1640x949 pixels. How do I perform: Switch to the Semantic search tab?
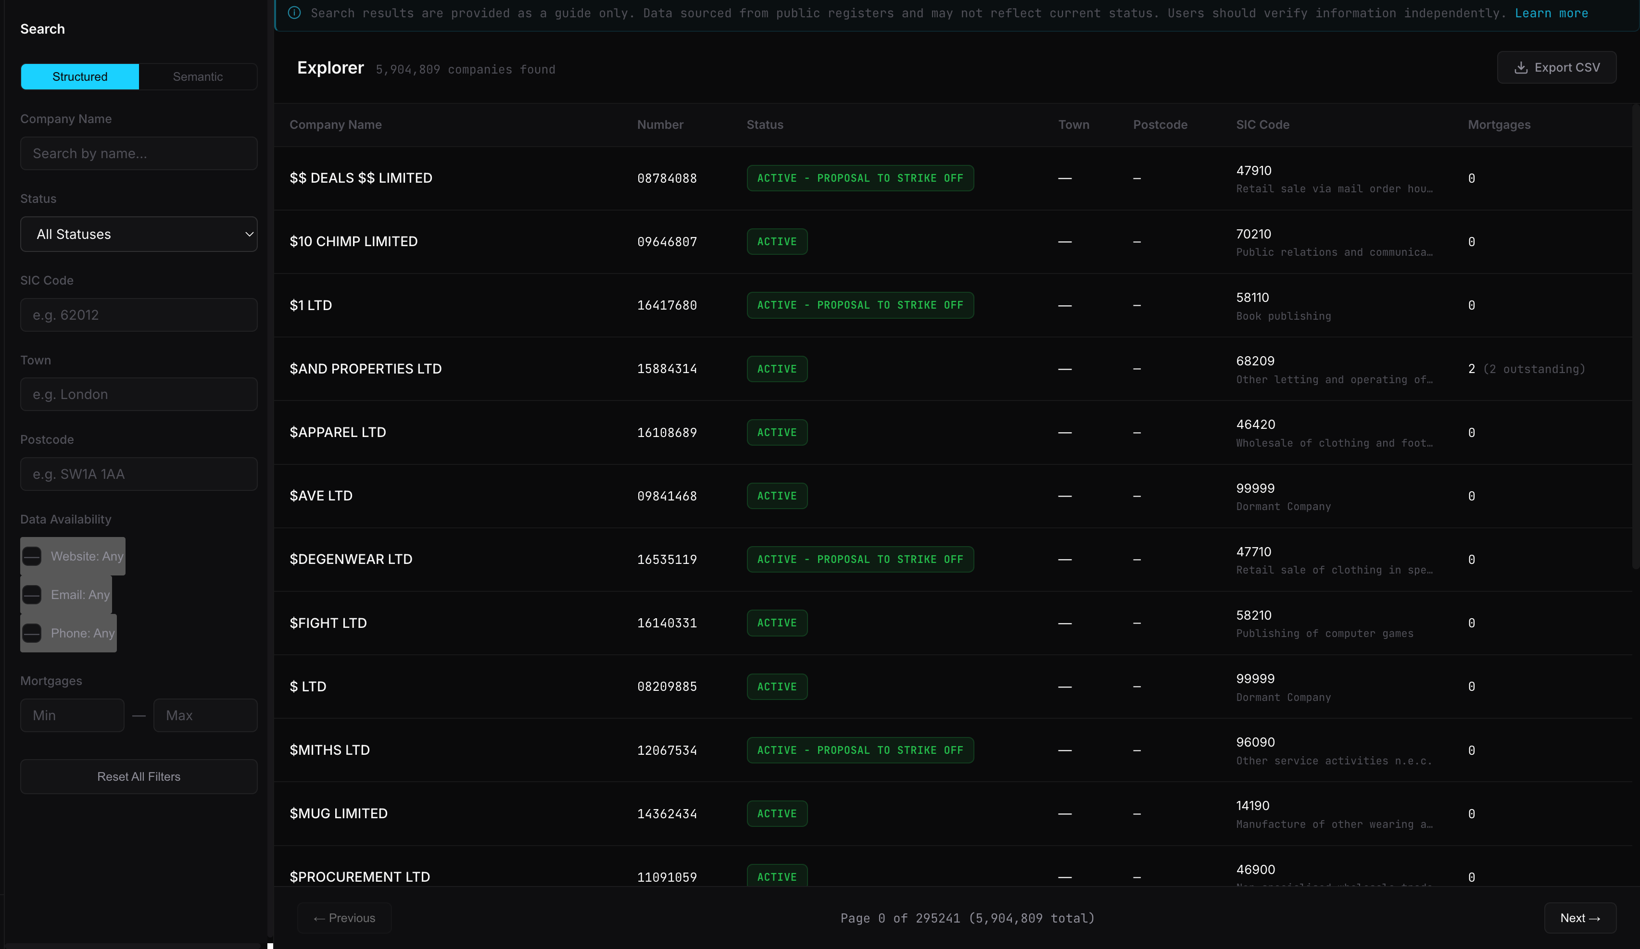point(198,77)
